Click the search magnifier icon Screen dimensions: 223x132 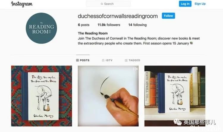[x=102, y=4]
